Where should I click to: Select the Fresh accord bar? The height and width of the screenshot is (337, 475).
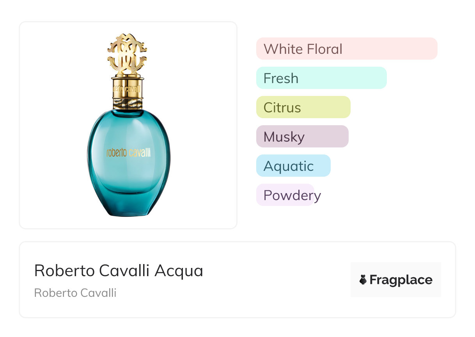pyautogui.click(x=321, y=78)
